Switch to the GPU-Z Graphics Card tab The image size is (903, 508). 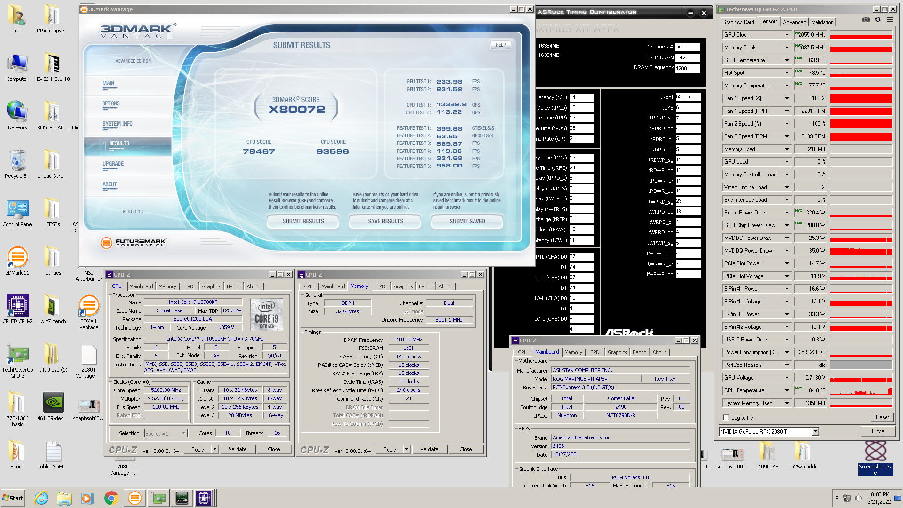click(x=738, y=22)
